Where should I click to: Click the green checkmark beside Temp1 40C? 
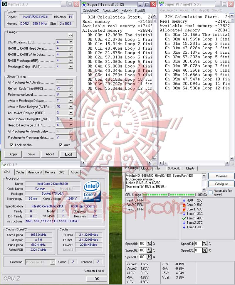pyautogui.click(x=184, y=218)
